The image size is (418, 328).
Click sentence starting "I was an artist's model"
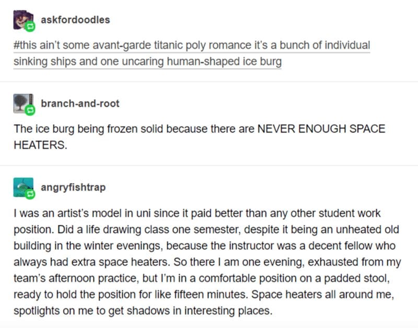[x=197, y=213]
